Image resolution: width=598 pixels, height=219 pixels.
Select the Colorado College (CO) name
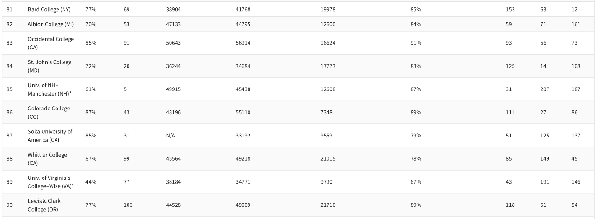coord(49,112)
